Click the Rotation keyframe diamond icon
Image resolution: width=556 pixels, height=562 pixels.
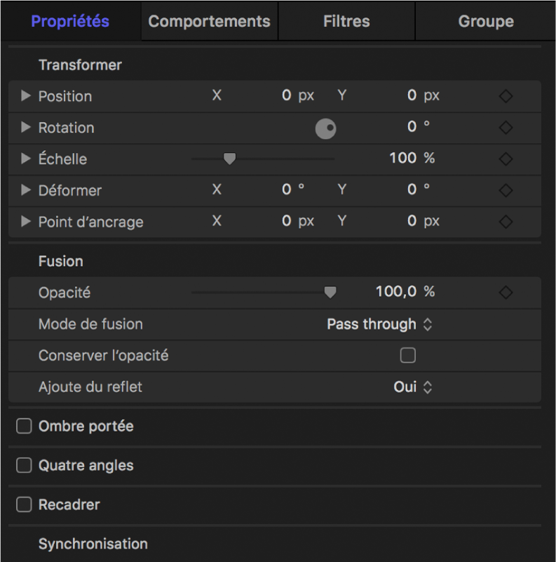tap(506, 128)
